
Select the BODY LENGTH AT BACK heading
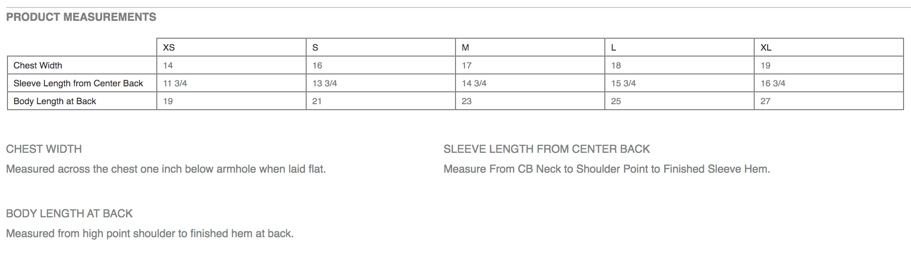click(69, 213)
